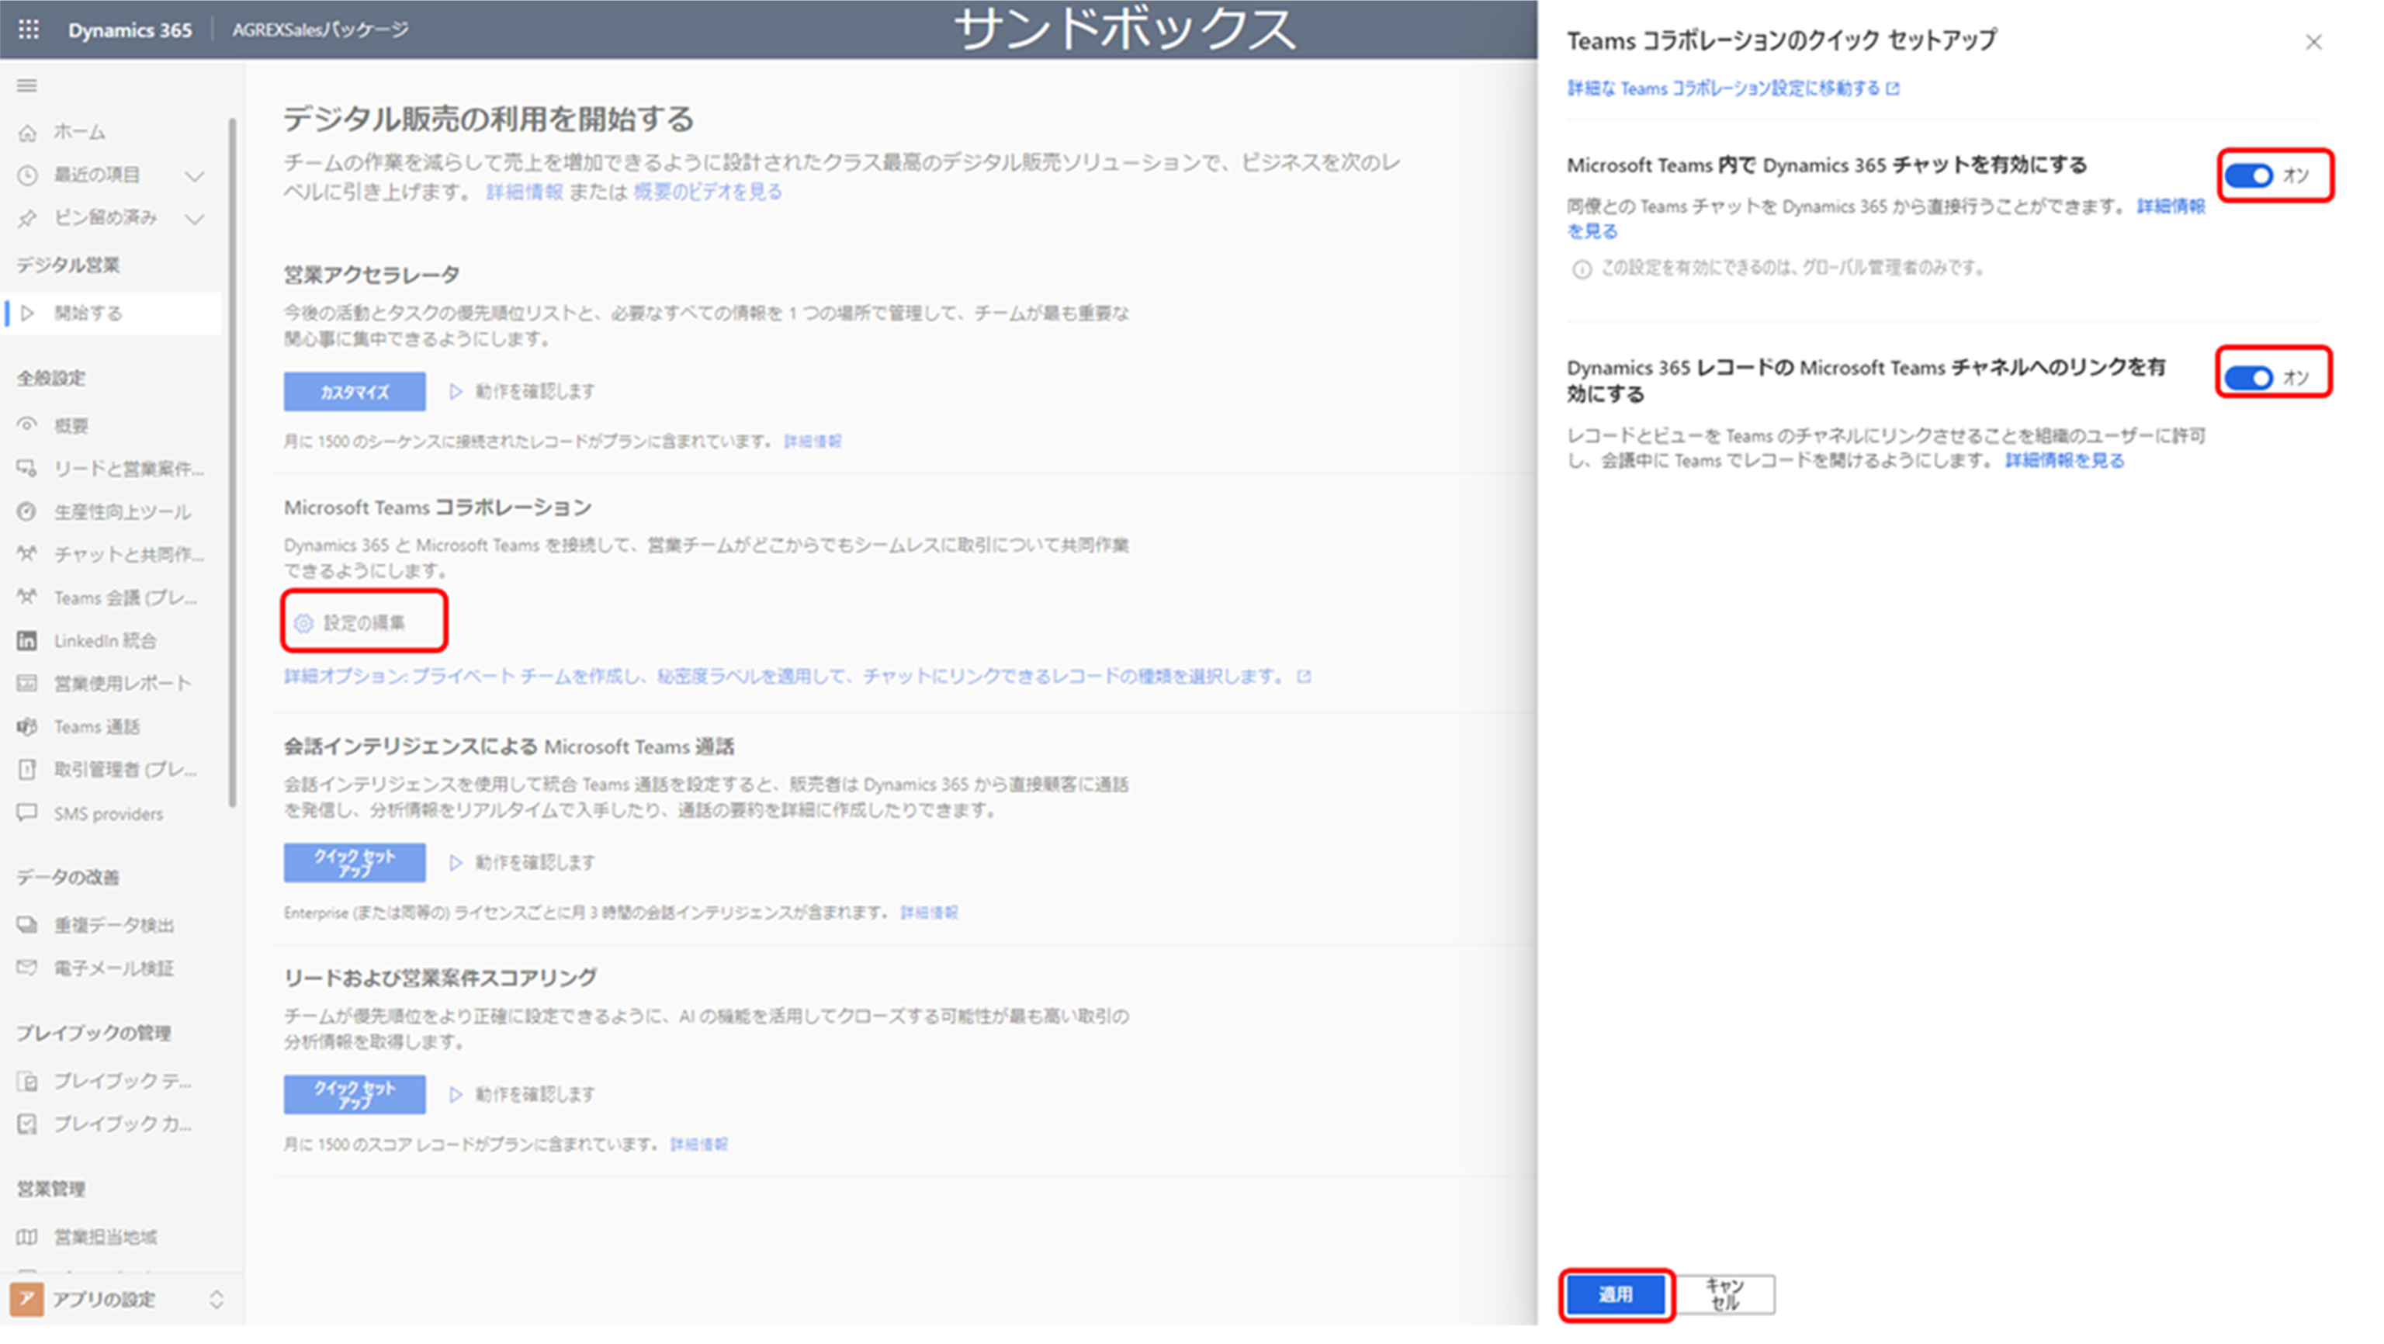2384x1344 pixels.
Task: Click the 取引管理者 icon in sidebar
Action: [28, 769]
